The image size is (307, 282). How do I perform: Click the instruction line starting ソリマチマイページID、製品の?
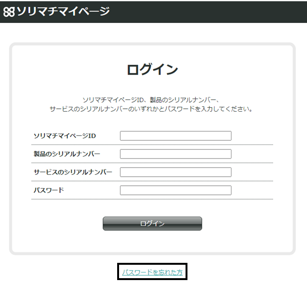tap(151, 100)
